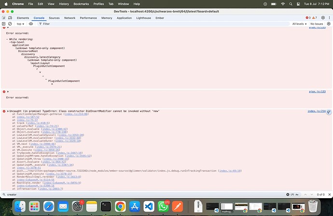Switch to the Ember tab
The width and height of the screenshot is (333, 216).
(x=160, y=18)
